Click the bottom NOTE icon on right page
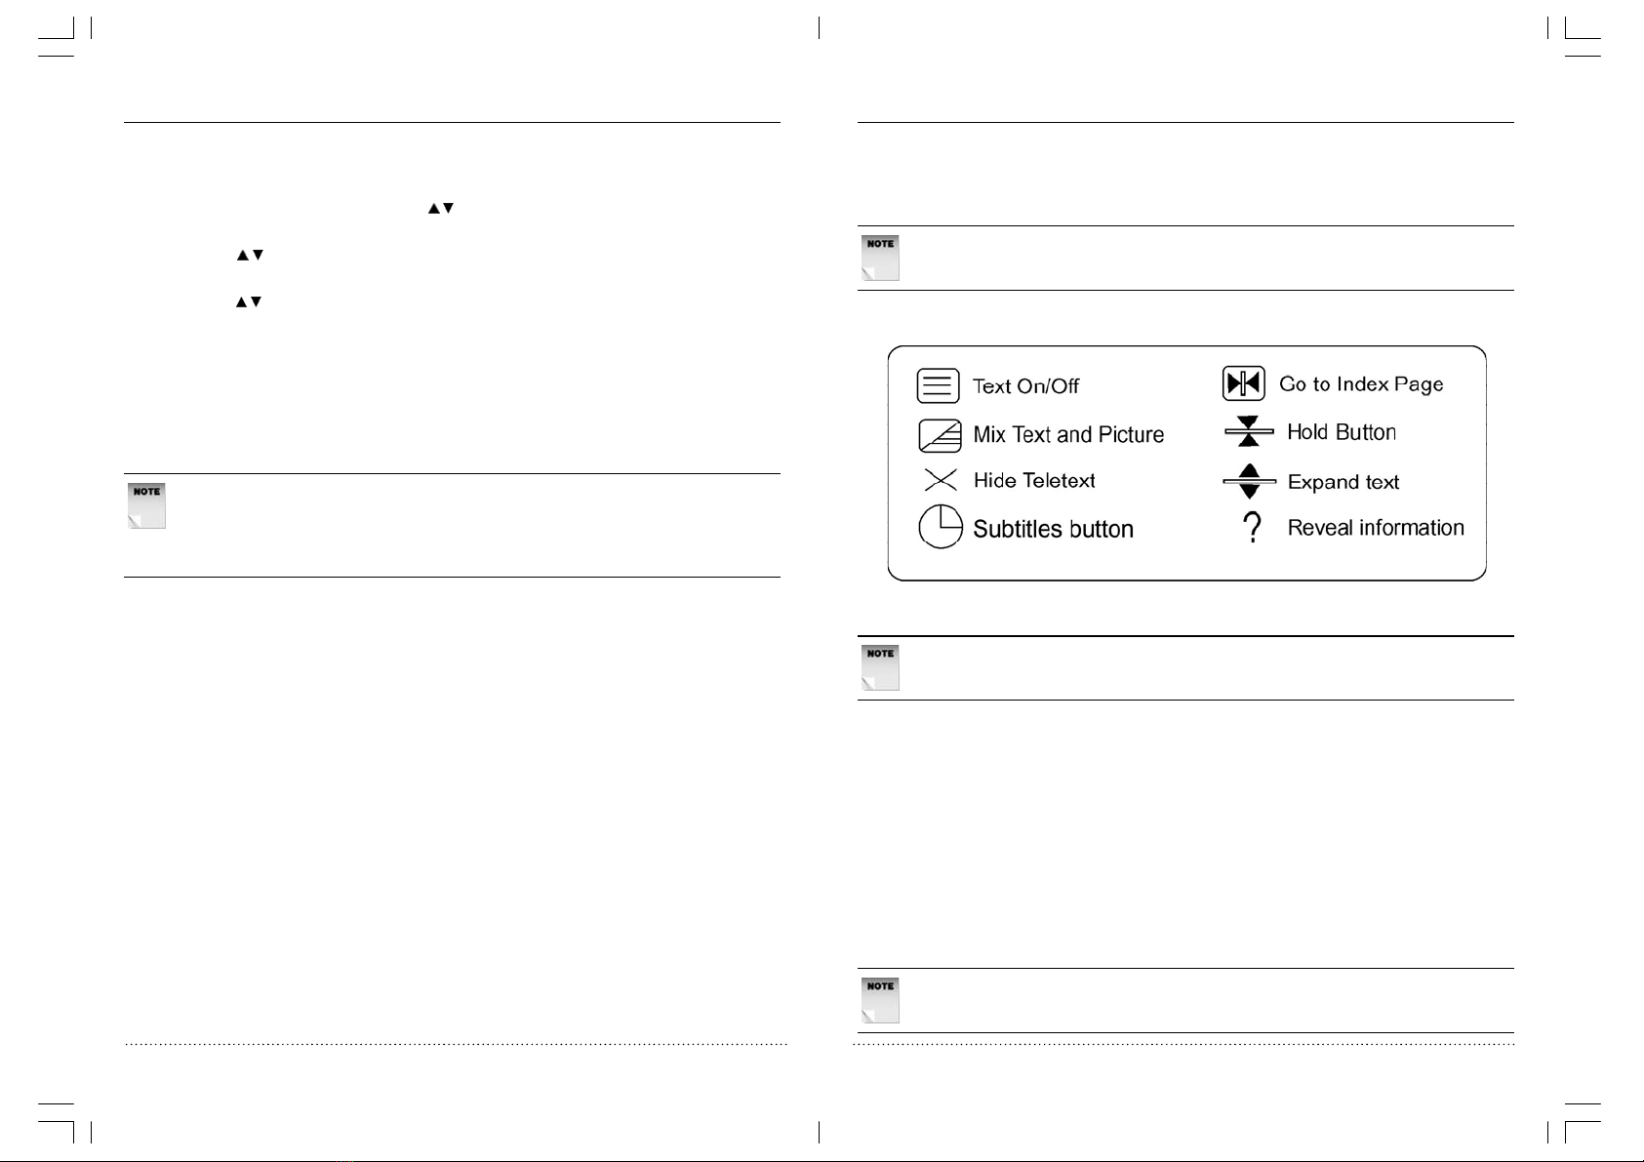The width and height of the screenshot is (1644, 1162). coord(880,1000)
